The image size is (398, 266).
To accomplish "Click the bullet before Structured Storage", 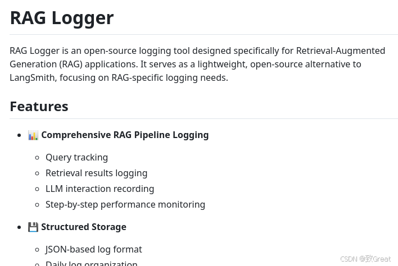I will tap(19, 227).
